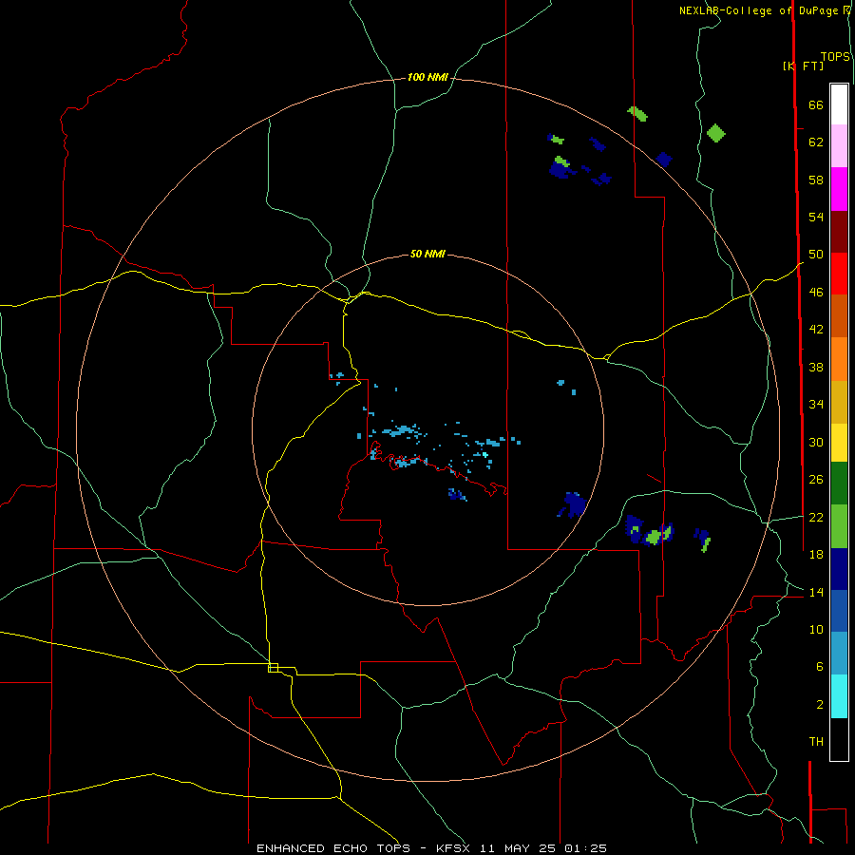The width and height of the screenshot is (855, 855).
Task: Click the 18 legend value
Action: click(816, 554)
